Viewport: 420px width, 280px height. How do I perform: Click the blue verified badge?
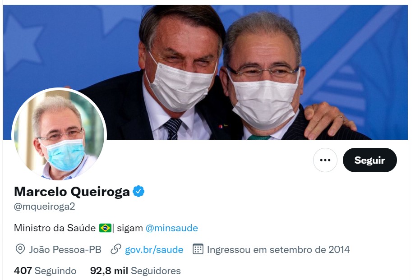point(138,191)
